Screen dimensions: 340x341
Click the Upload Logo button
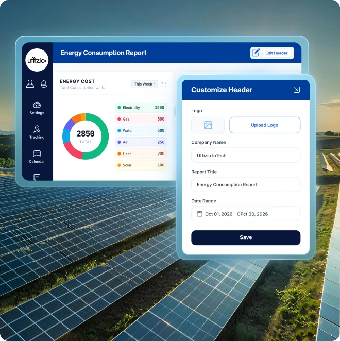click(x=265, y=125)
